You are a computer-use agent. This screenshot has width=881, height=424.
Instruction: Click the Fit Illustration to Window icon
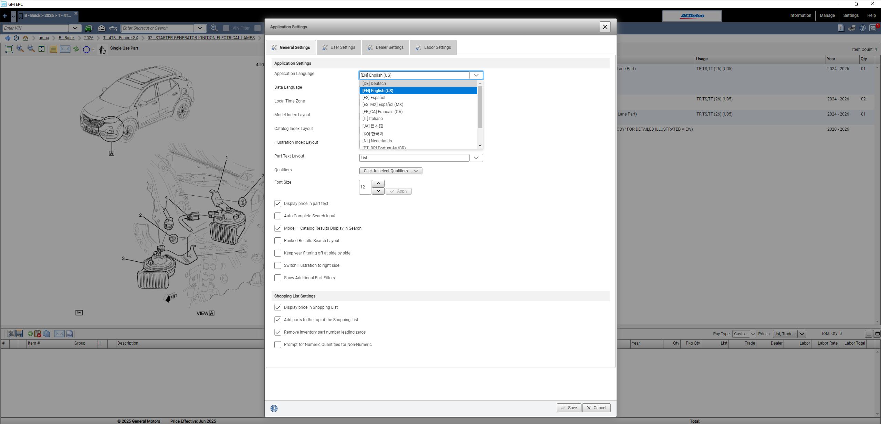[9, 48]
